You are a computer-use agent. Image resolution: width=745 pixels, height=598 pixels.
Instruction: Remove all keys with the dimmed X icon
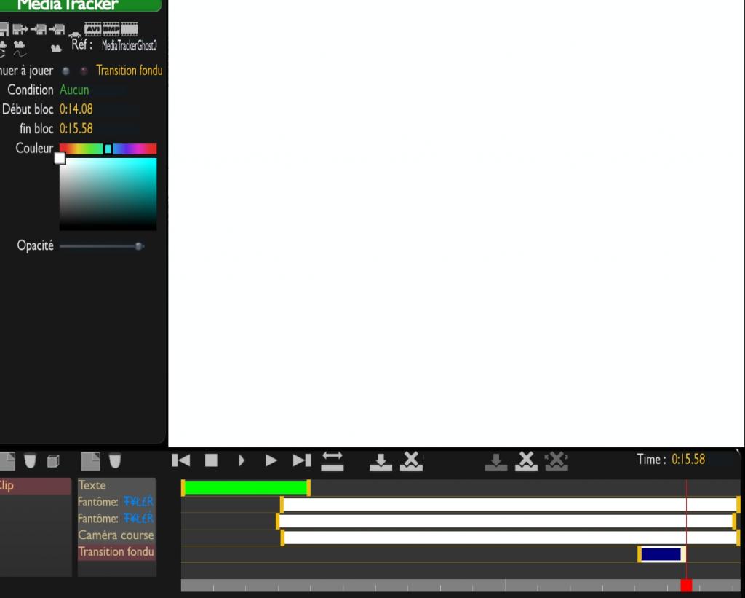click(x=557, y=461)
